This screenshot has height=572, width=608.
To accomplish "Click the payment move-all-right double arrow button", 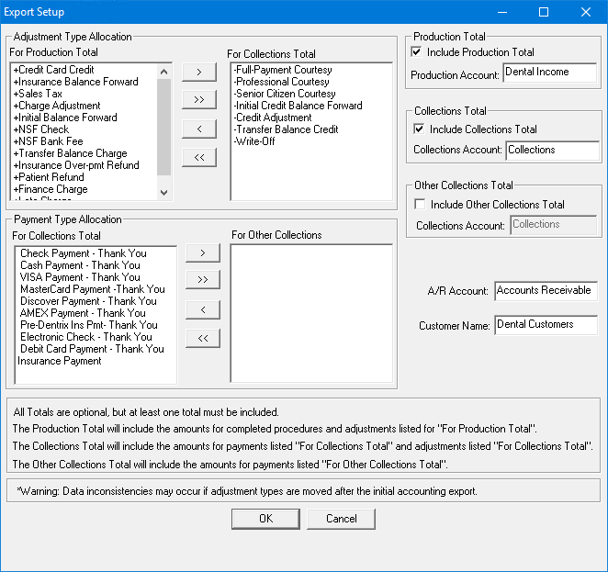I will (x=203, y=280).
